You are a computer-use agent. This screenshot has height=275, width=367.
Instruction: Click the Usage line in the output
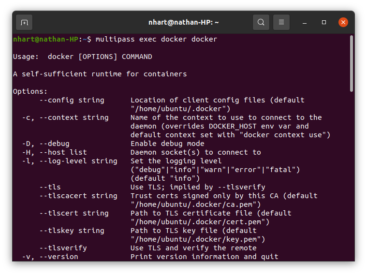82,57
